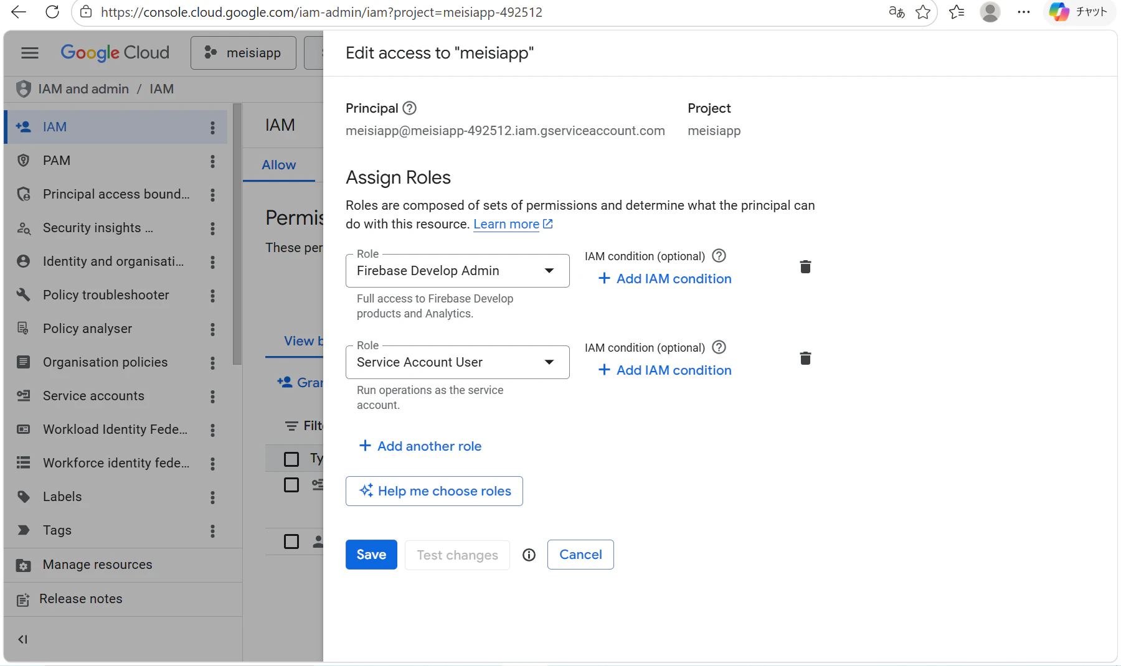Open the three-dot options for Service accounts
Viewport: 1121px width, 666px height.
pos(212,396)
